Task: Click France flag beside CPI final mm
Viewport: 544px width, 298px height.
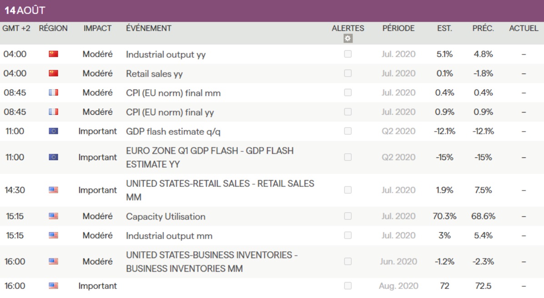Action: pos(53,93)
